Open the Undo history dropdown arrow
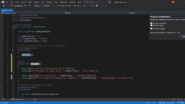185x104 pixels. pos(27,6)
